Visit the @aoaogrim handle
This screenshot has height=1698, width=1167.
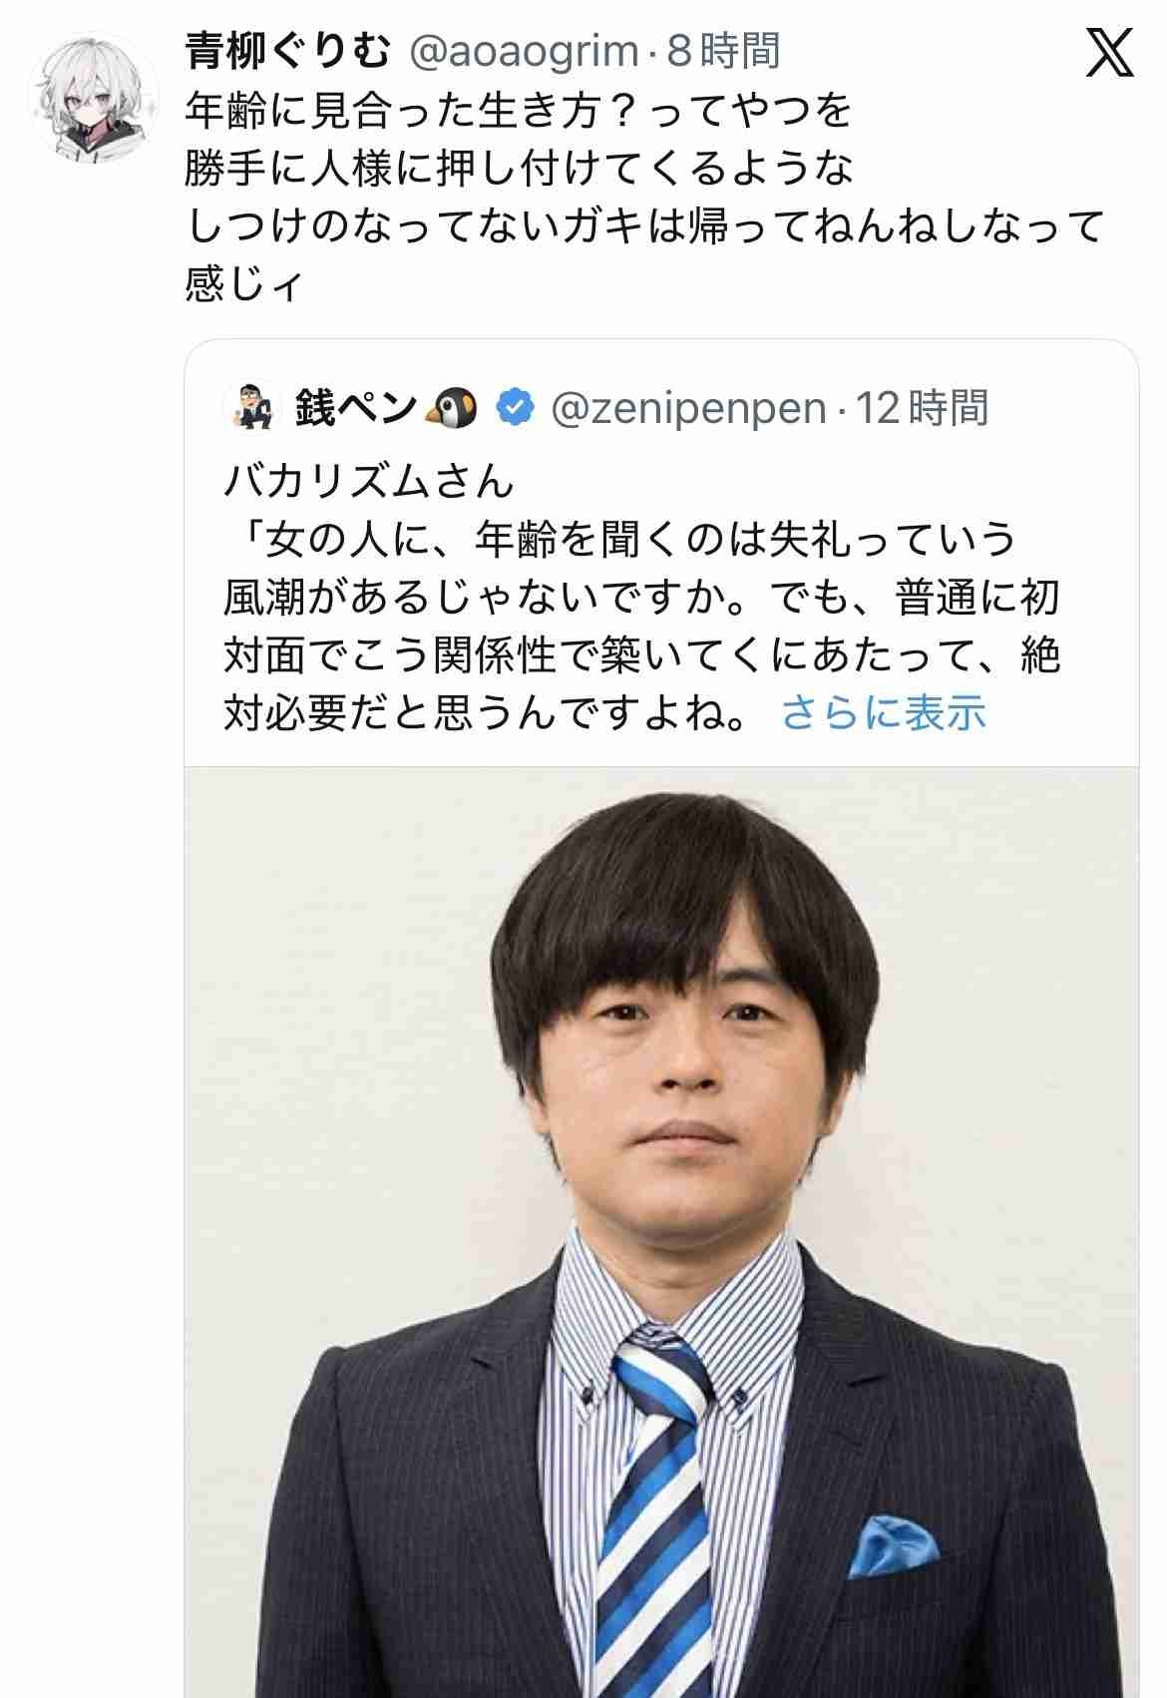pyautogui.click(x=524, y=52)
